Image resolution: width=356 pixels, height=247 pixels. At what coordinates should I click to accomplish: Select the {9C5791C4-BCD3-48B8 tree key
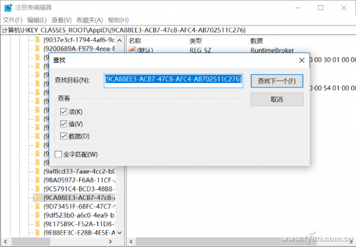point(79,189)
